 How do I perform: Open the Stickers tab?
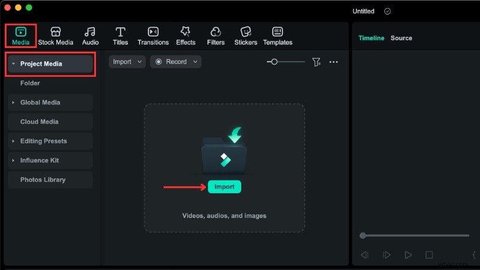[x=245, y=36]
